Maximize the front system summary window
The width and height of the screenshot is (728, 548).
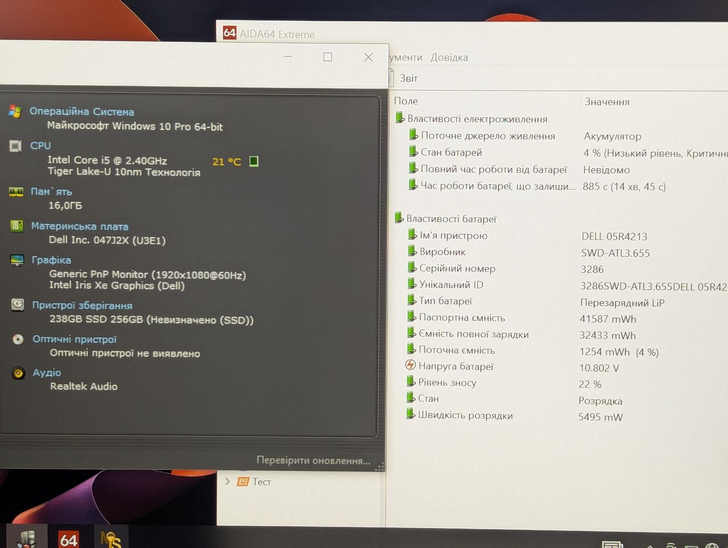328,57
